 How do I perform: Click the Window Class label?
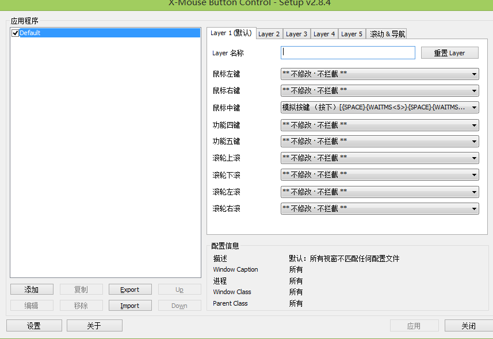coord(232,292)
